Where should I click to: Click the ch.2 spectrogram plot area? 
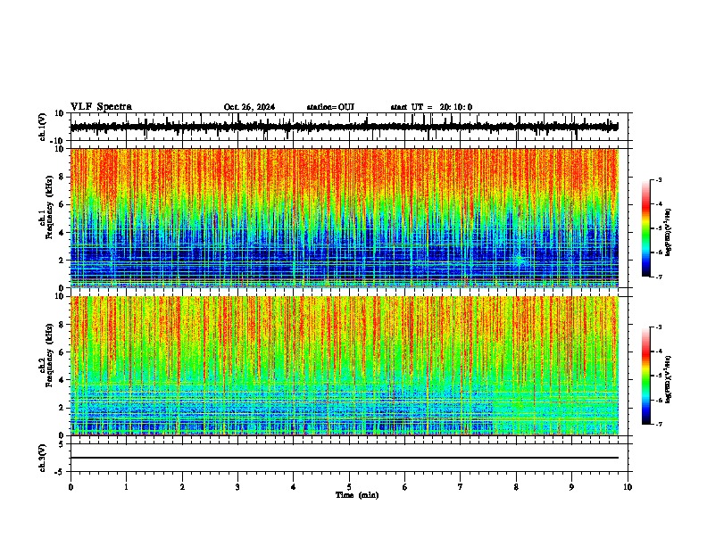[345, 366]
